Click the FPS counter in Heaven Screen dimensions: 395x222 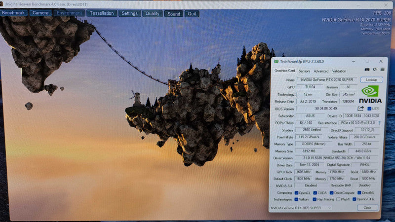[x=382, y=13]
